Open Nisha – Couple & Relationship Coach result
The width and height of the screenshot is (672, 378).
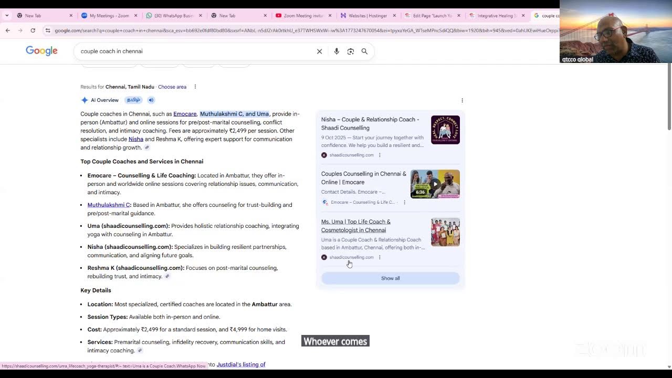point(370,124)
